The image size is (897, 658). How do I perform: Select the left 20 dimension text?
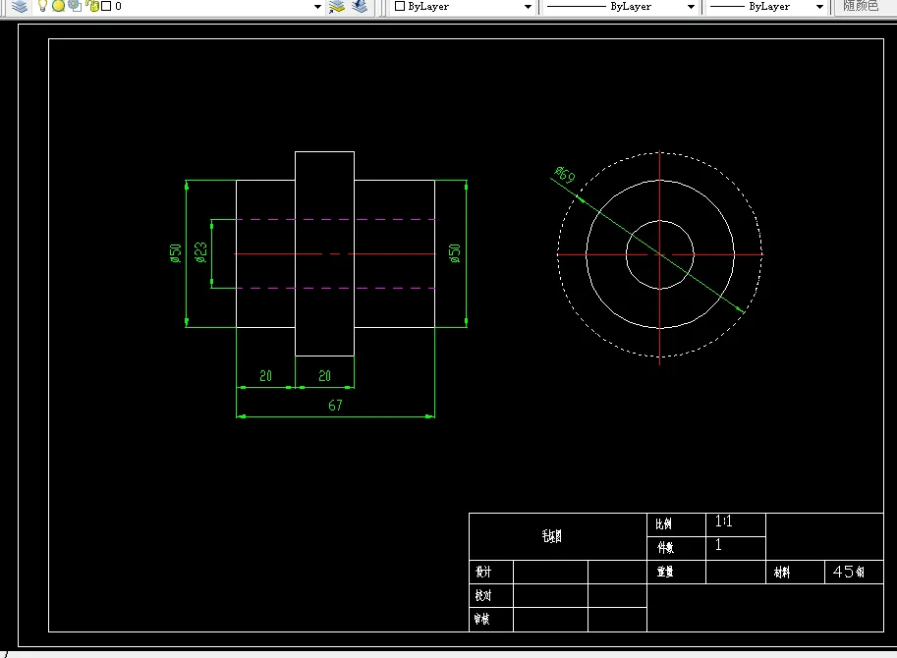pos(265,375)
